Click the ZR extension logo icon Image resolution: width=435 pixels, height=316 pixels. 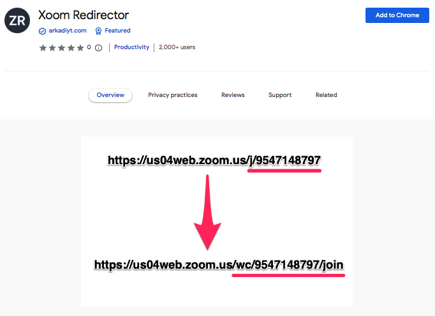pos(17,20)
